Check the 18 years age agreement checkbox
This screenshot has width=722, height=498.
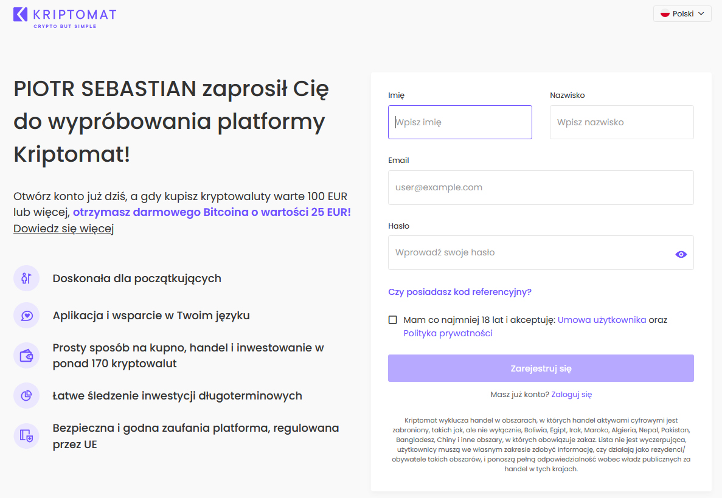393,320
